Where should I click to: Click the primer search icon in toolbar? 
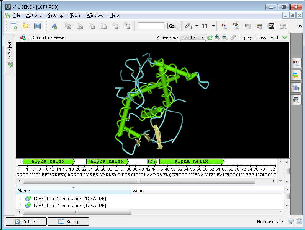[248, 26]
